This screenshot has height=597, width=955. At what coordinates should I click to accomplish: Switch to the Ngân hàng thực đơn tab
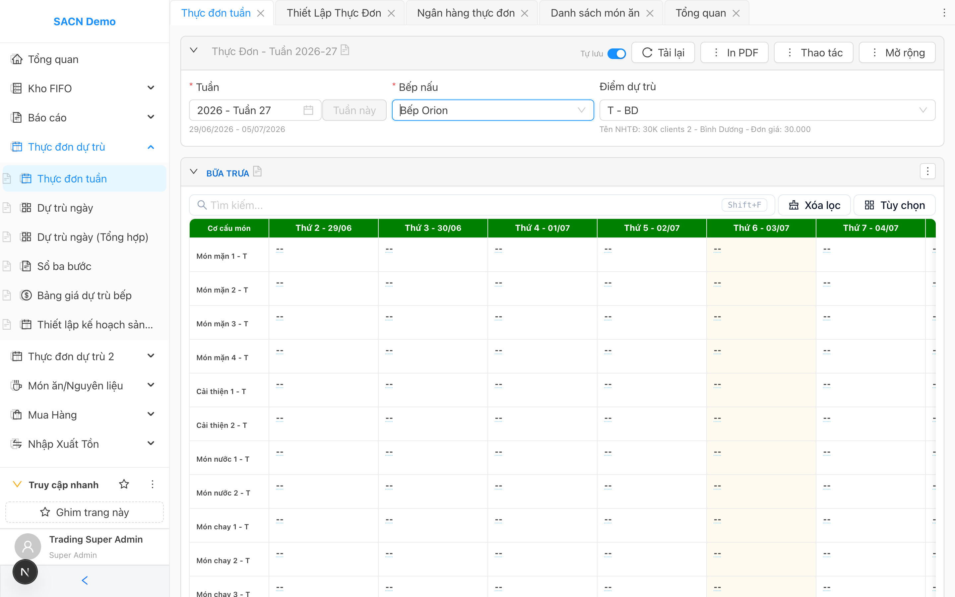click(x=466, y=13)
